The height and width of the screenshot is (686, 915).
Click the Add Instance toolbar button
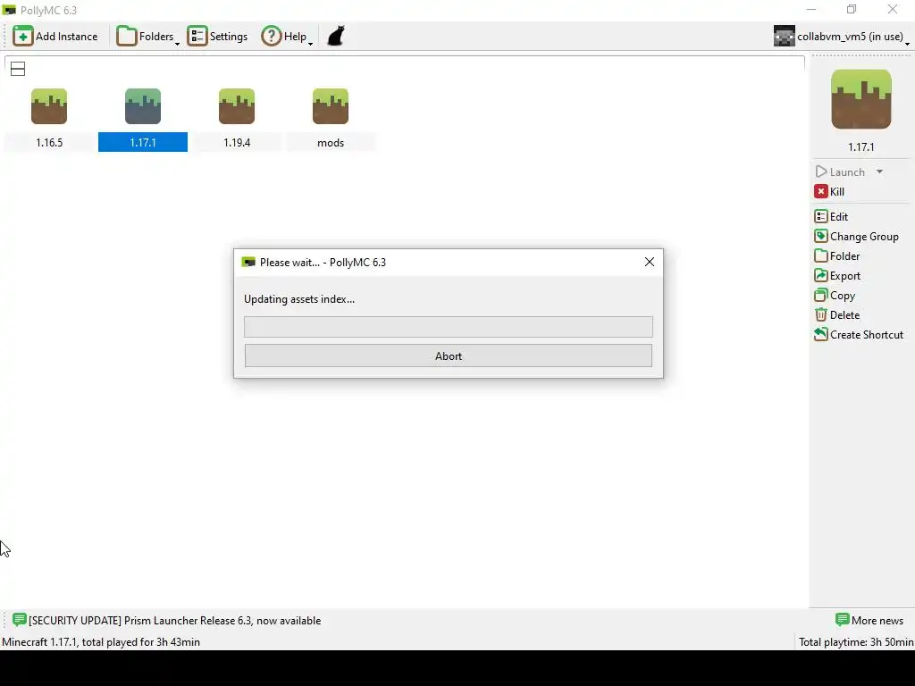[55, 36]
